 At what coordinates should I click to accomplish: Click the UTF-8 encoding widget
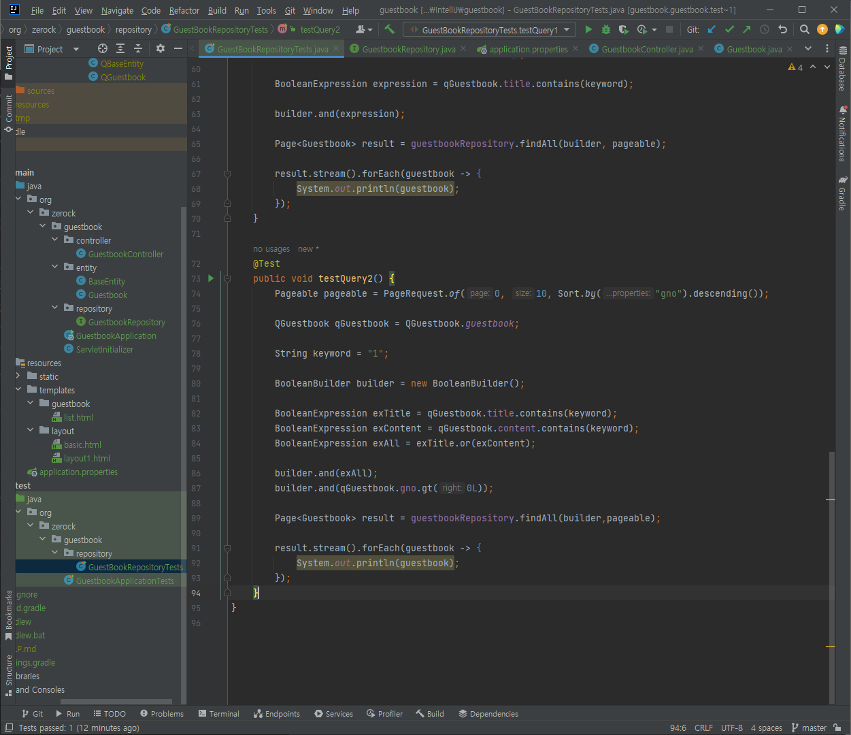732,728
